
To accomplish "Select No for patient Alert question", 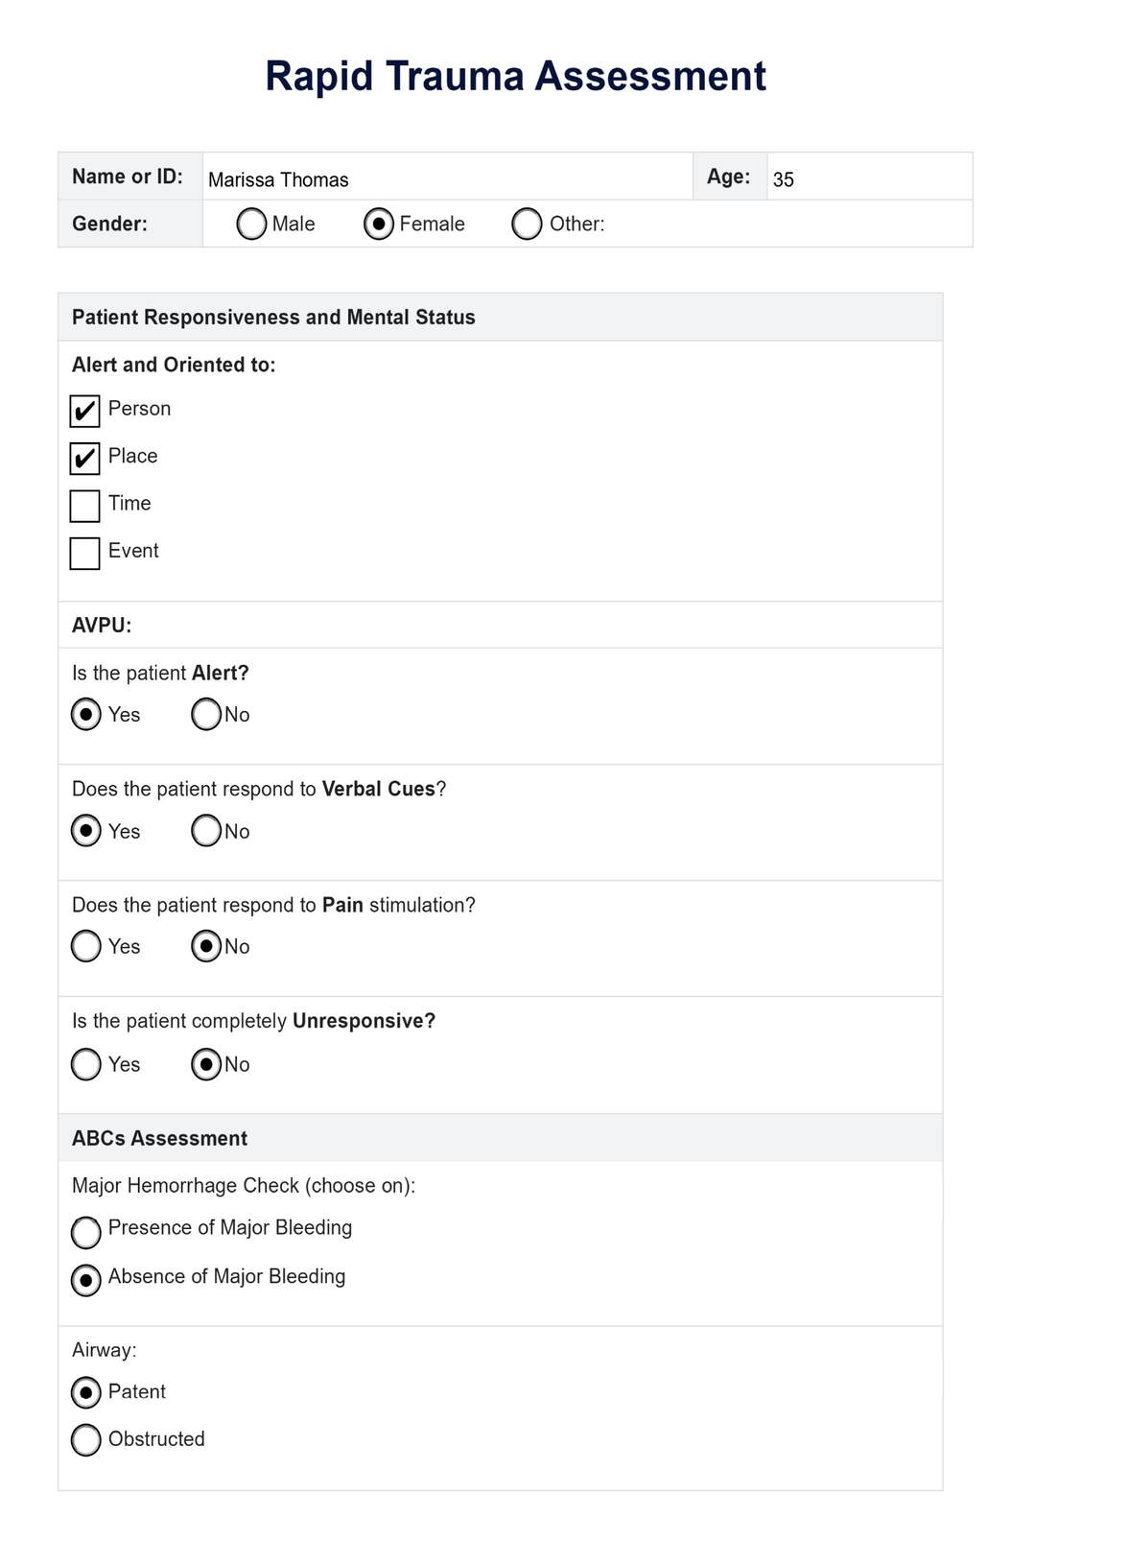I will click(206, 715).
